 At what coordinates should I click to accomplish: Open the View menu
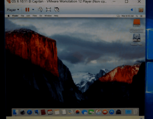[x=35, y=16]
